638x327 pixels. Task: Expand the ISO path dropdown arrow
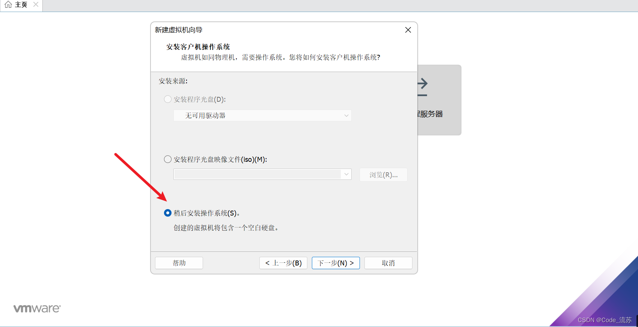point(346,174)
